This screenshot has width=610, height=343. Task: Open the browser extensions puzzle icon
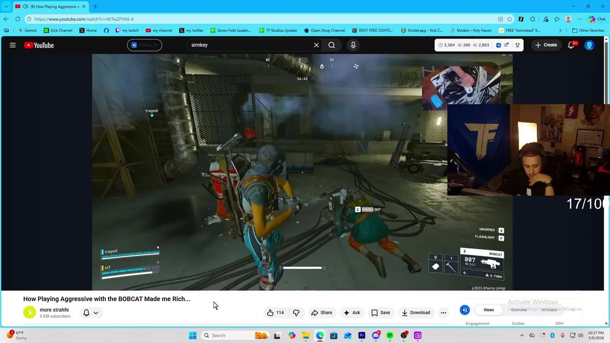(x=532, y=19)
